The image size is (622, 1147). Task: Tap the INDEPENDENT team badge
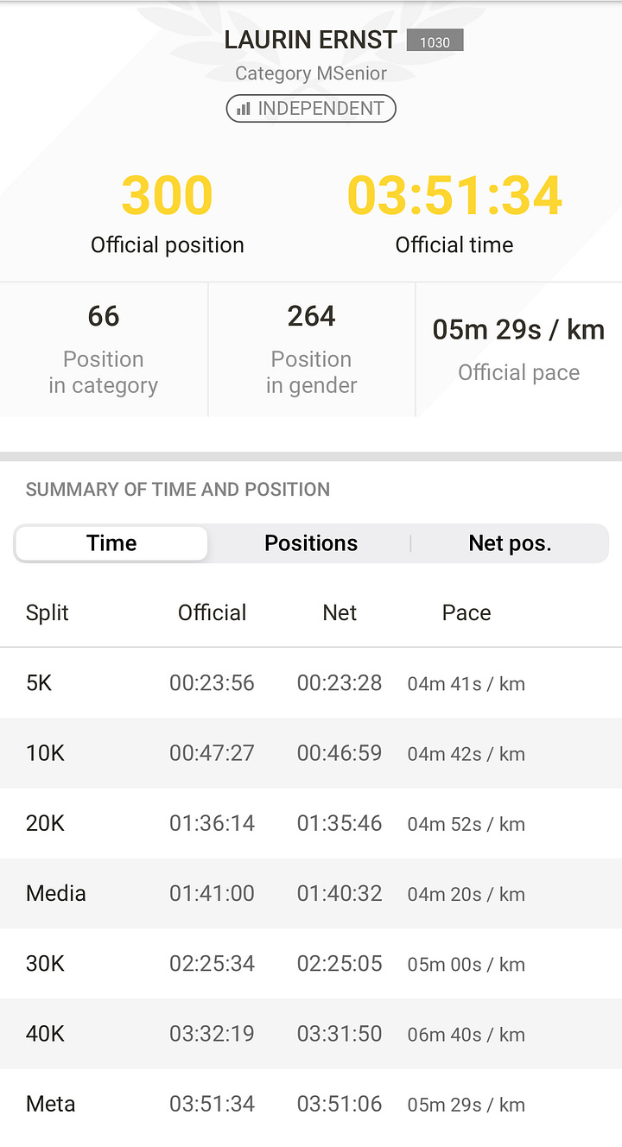311,109
